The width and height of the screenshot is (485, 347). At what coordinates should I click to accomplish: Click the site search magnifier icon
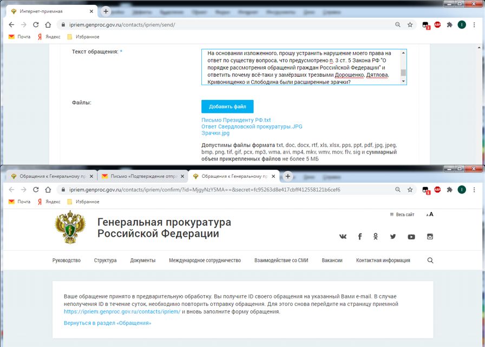click(x=430, y=261)
